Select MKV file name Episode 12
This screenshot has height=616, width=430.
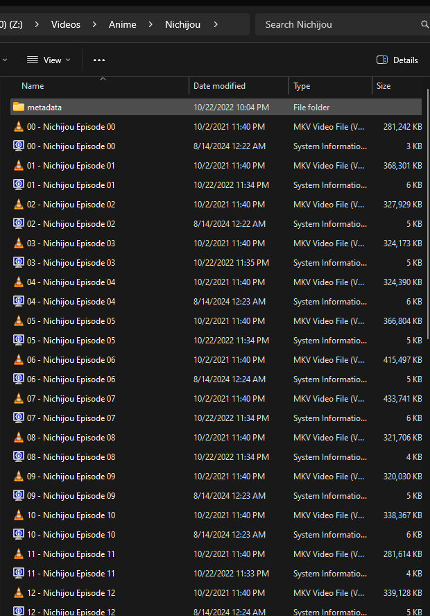(71, 593)
